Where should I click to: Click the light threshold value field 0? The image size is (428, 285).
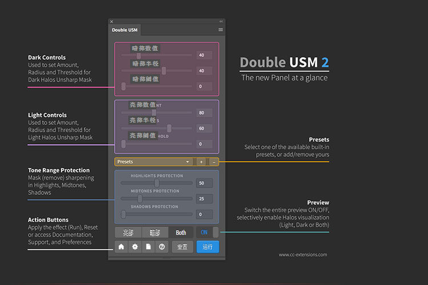pyautogui.click(x=204, y=144)
